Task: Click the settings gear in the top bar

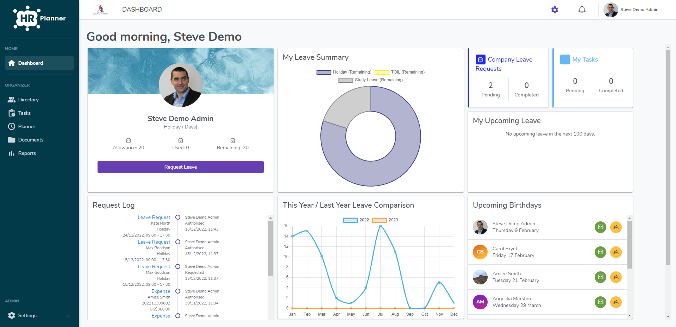Action: pyautogui.click(x=555, y=10)
